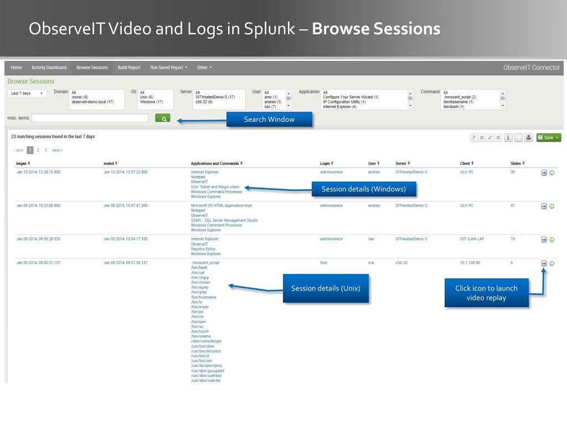Pause the search job
Image resolution: width=567 pixels, height=425 pixels.
coord(482,138)
